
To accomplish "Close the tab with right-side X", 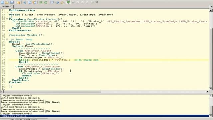I will (211, 6).
